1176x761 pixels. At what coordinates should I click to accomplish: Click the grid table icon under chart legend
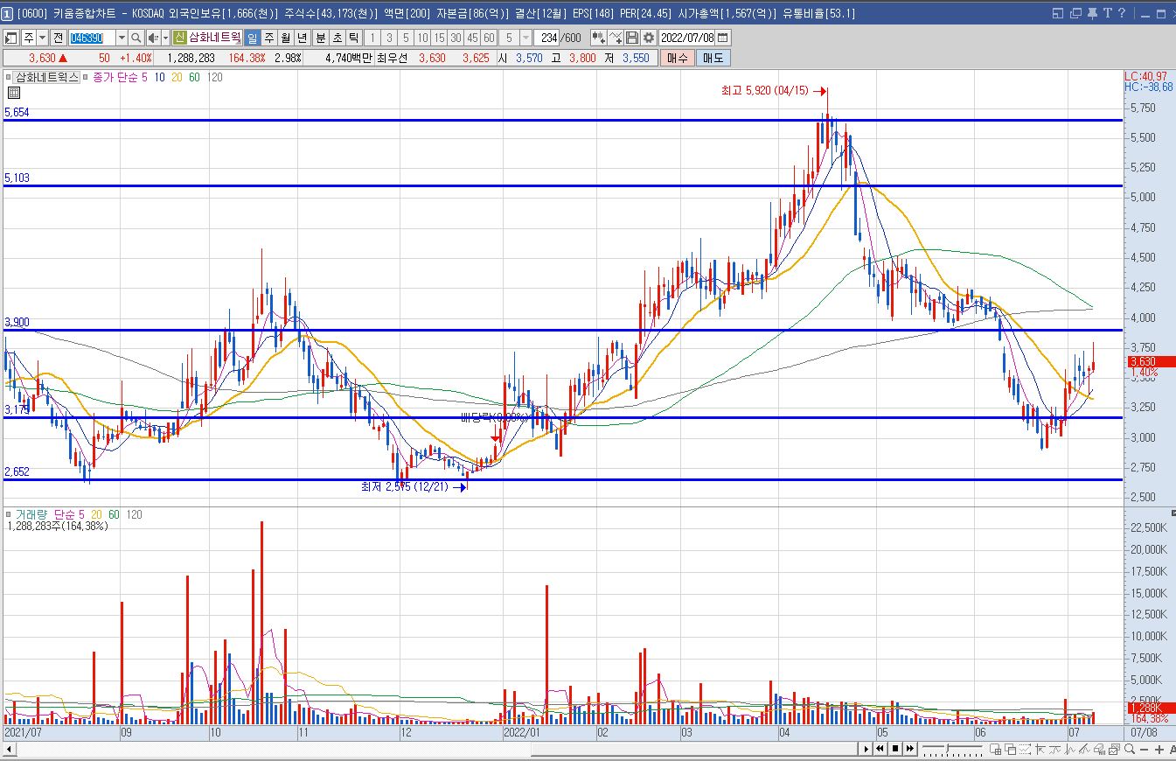[x=14, y=92]
